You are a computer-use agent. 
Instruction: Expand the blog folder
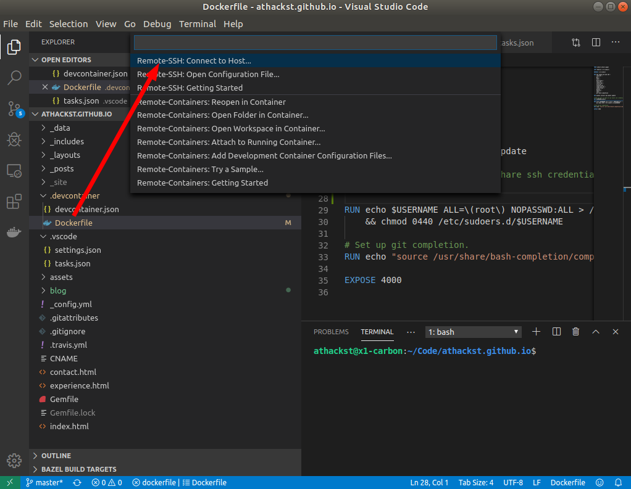pyautogui.click(x=58, y=290)
